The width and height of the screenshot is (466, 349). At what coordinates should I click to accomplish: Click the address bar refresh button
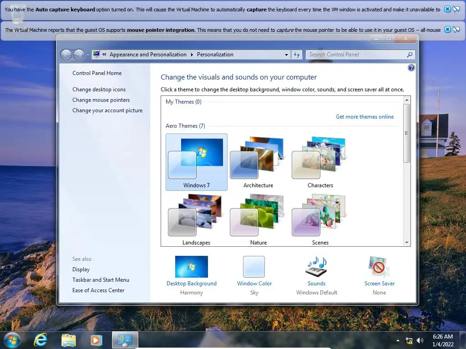[297, 55]
